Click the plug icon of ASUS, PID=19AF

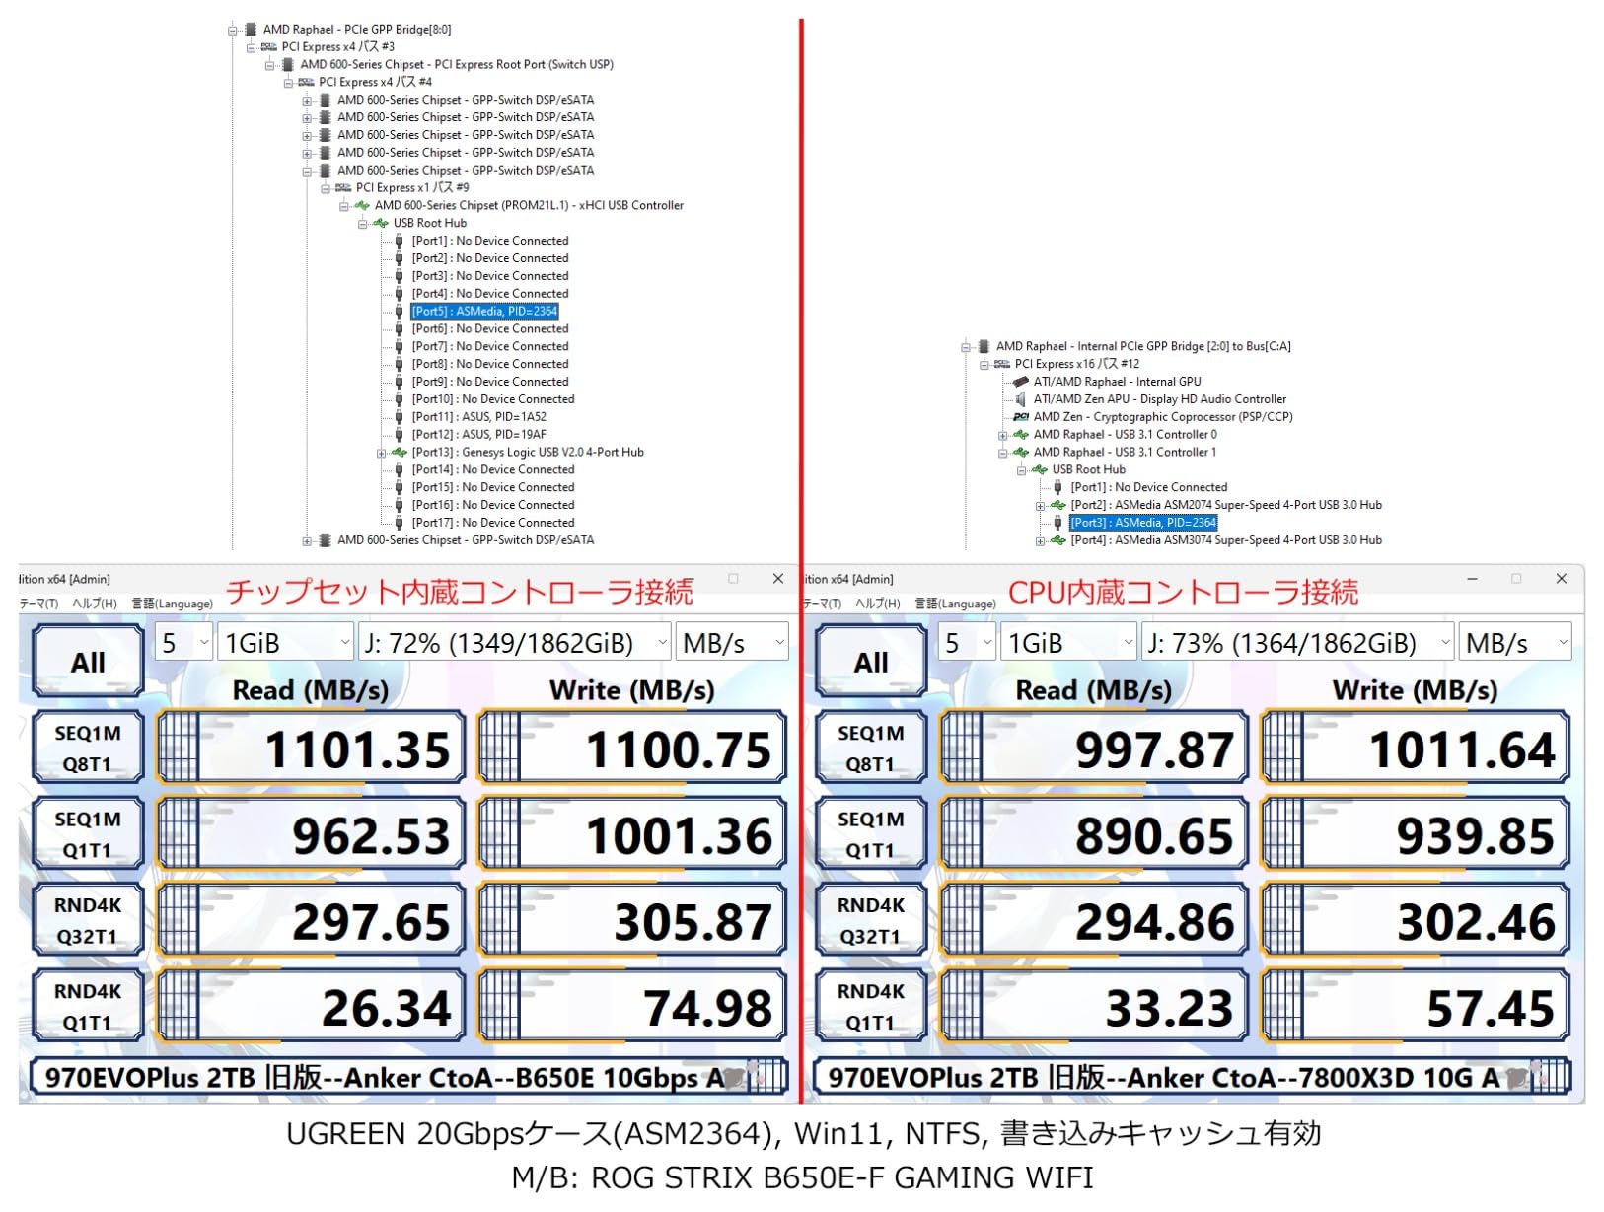click(x=399, y=435)
